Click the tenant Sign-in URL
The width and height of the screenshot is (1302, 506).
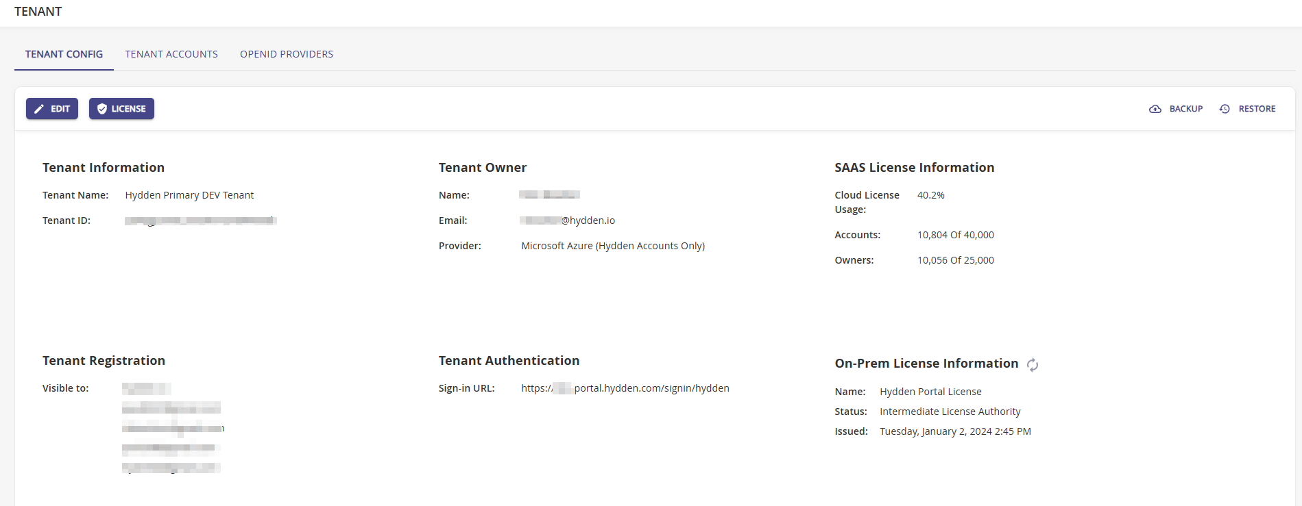click(625, 388)
